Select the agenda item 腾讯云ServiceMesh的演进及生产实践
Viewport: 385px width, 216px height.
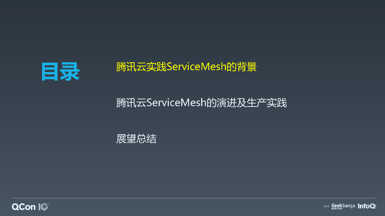pos(202,103)
